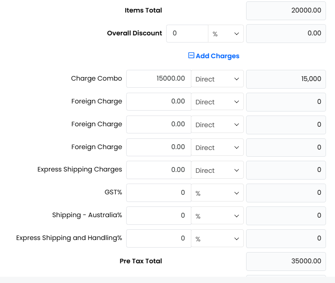Select the Pre Tax Total amount field
Image resolution: width=335 pixels, height=283 pixels.
(x=286, y=262)
